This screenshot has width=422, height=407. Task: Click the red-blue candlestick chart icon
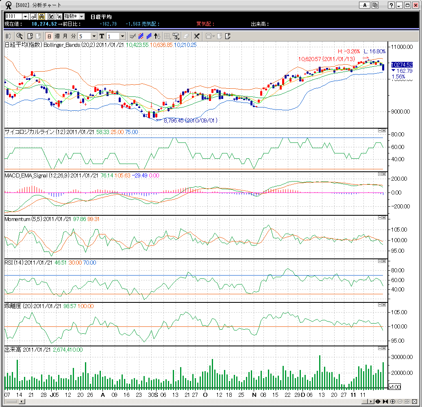pos(141,36)
